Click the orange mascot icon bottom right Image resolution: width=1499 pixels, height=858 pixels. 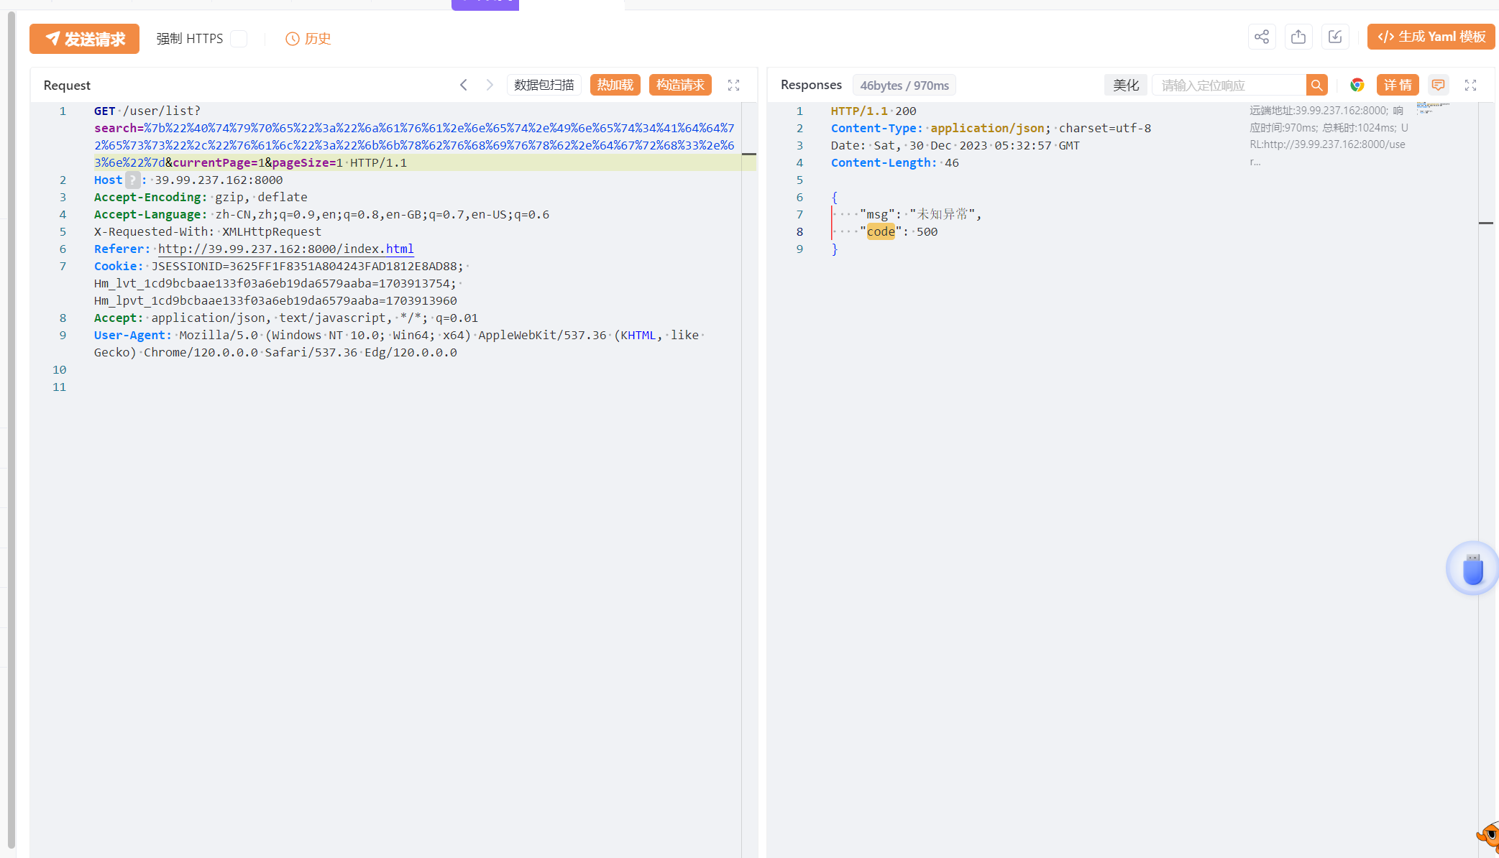pos(1488,836)
